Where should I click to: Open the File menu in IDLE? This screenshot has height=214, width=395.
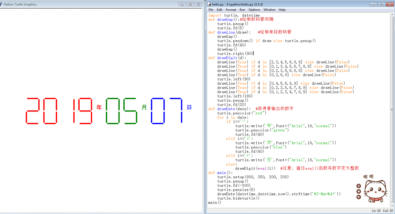(x=211, y=10)
